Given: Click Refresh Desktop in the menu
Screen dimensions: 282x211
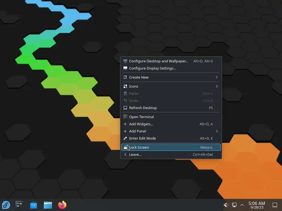Looking at the screenshot, I should [171, 108].
